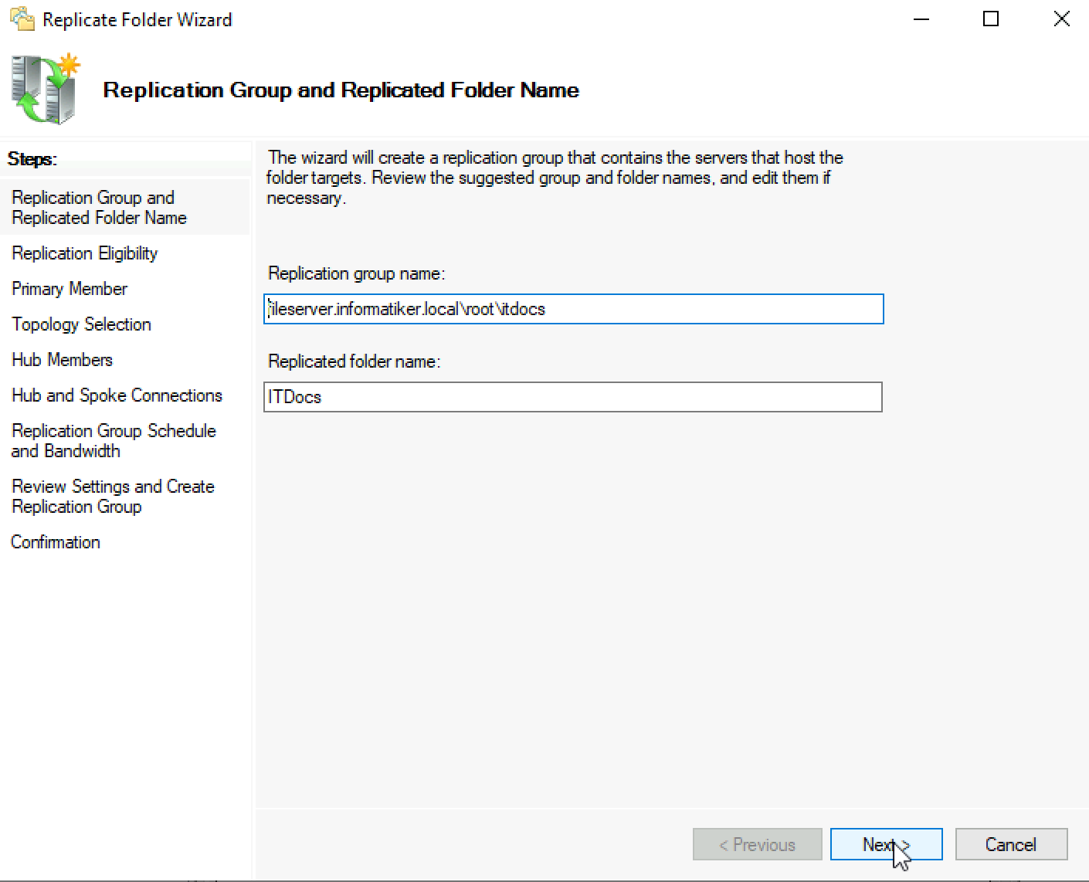Click the Cancel button
The image size is (1089, 882).
click(x=1011, y=844)
